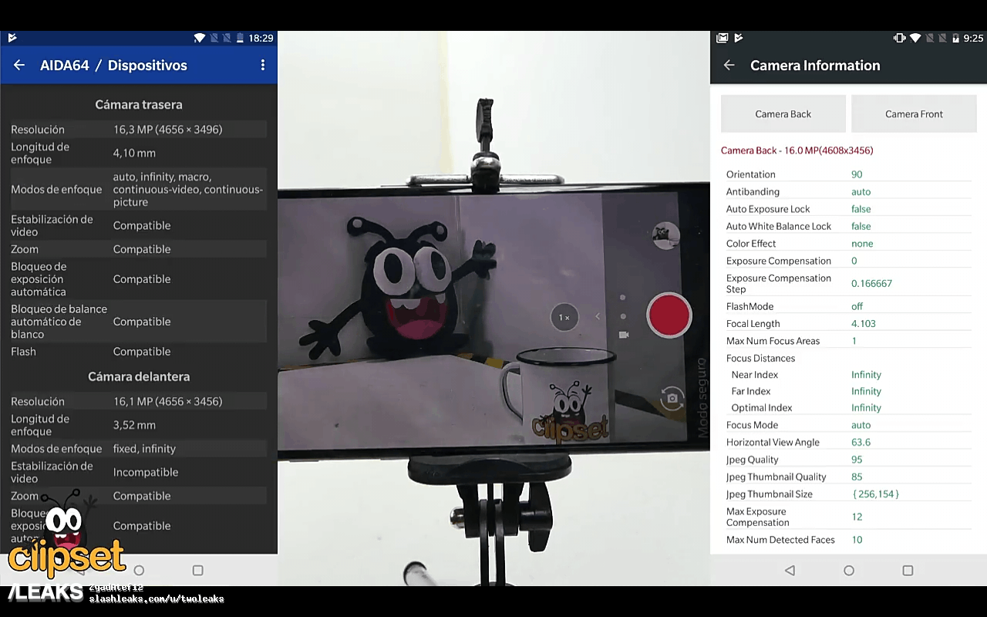Viewport: 987px width, 617px height.
Task: Tap wifi icon in AIDA64 status bar
Action: click(x=200, y=38)
